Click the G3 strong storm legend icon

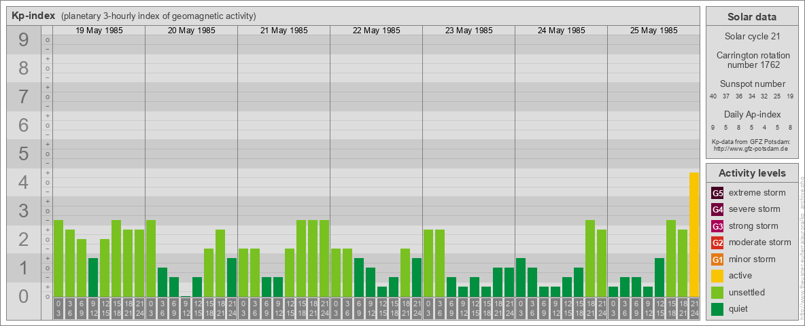(718, 226)
